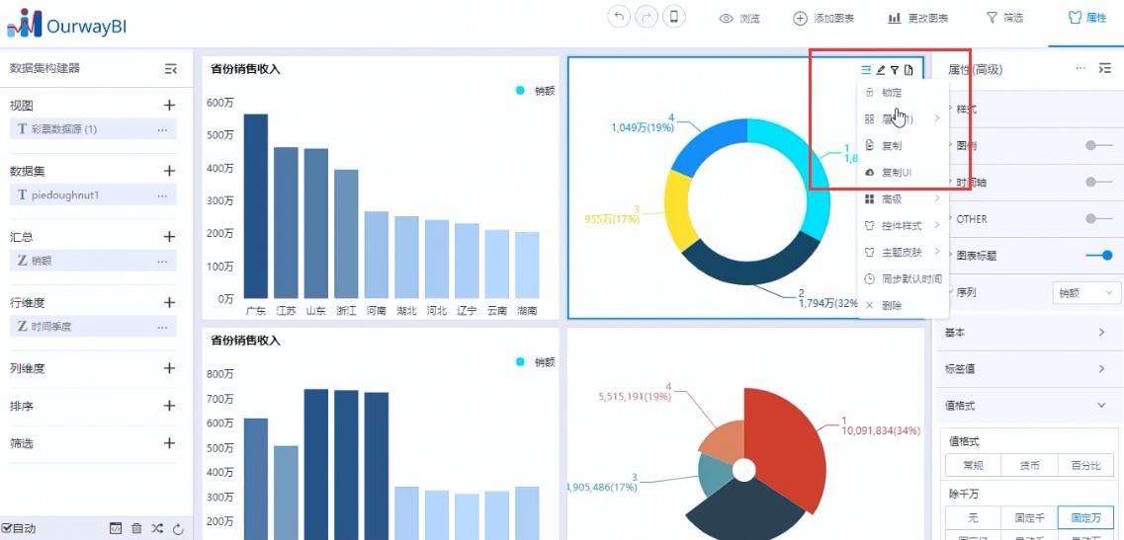Add a 列维度 with plus icon
Viewport: 1124px width, 540px height.
pyautogui.click(x=169, y=368)
